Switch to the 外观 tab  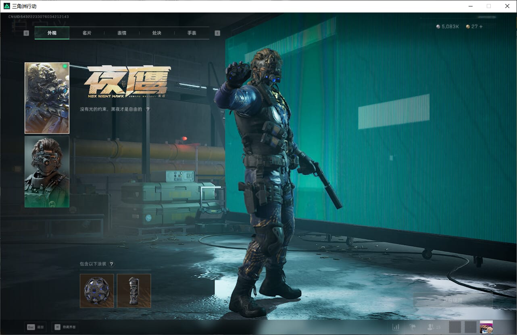(x=52, y=33)
